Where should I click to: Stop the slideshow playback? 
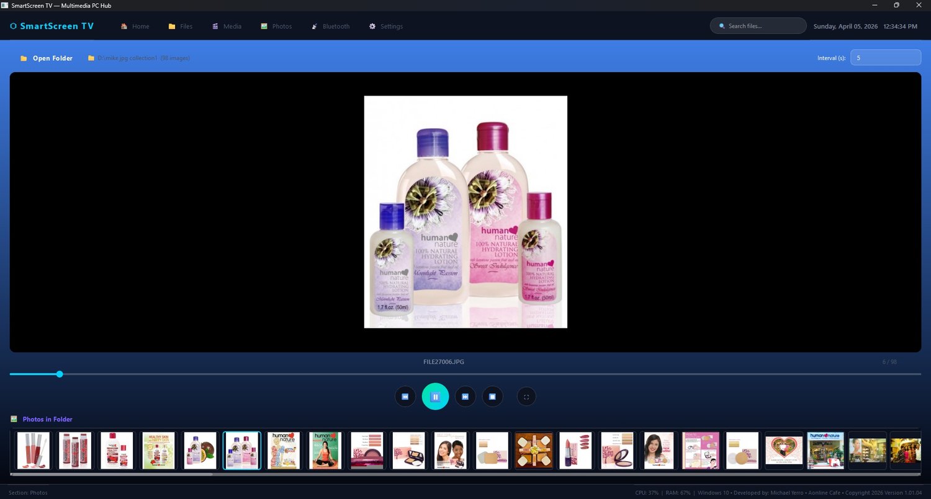[x=493, y=396]
